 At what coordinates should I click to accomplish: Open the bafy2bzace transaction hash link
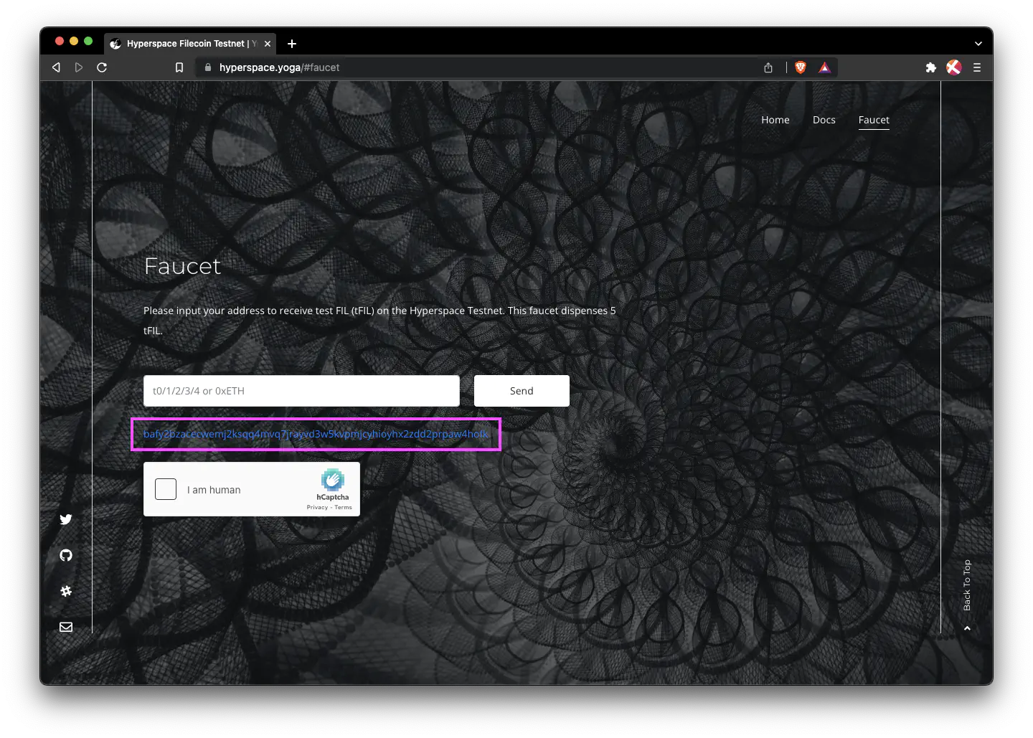pos(316,434)
